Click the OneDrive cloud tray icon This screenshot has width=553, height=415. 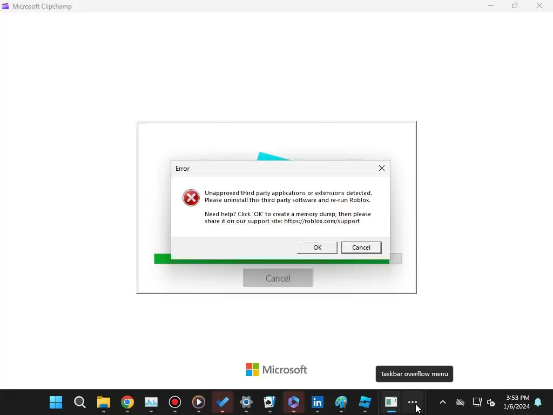pyautogui.click(x=460, y=402)
